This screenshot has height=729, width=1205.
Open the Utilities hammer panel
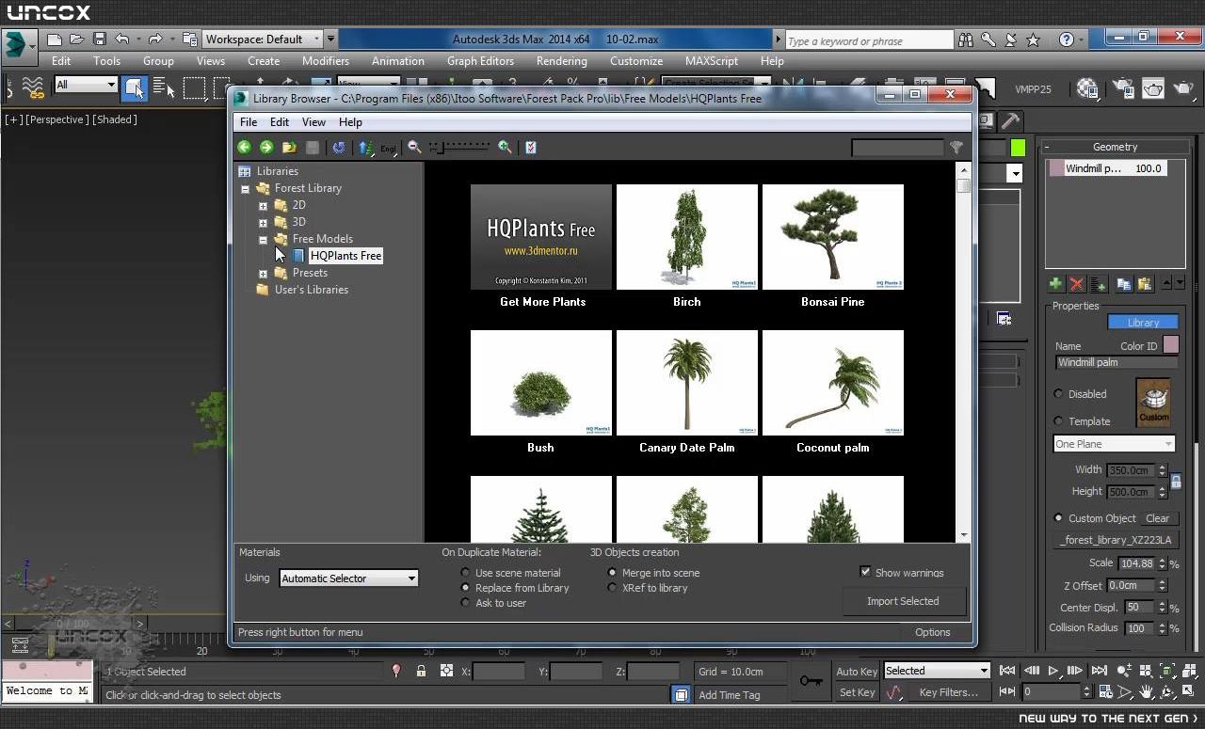(x=1009, y=120)
